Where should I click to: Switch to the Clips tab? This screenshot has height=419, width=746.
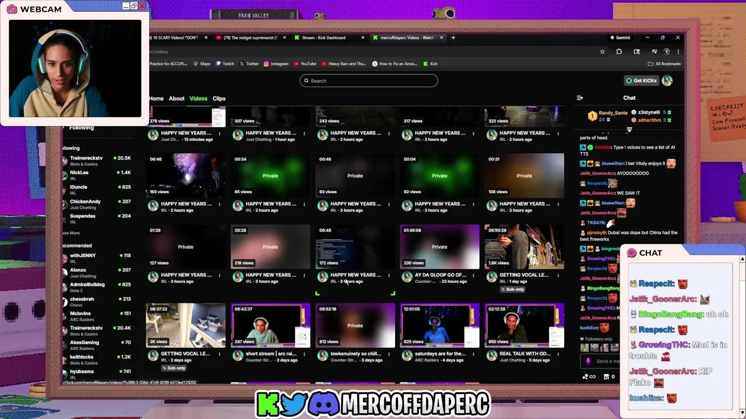(x=219, y=98)
